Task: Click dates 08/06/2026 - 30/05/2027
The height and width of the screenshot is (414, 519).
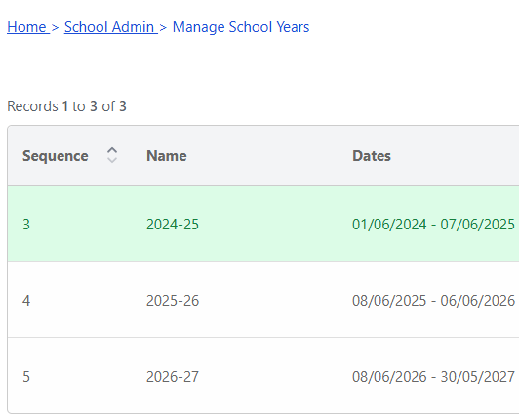Action: pyautogui.click(x=433, y=377)
